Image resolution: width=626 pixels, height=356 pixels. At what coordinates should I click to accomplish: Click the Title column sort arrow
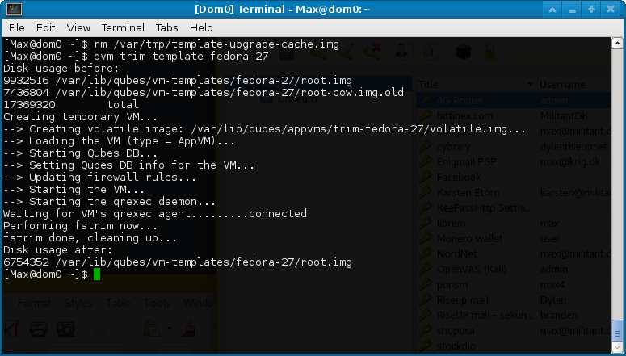click(530, 84)
